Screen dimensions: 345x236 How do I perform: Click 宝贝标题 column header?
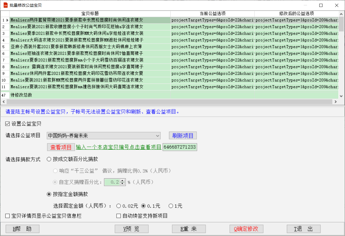[90, 13]
